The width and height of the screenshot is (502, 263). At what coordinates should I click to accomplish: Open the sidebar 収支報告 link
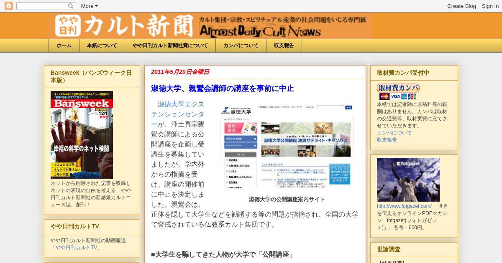click(x=387, y=140)
